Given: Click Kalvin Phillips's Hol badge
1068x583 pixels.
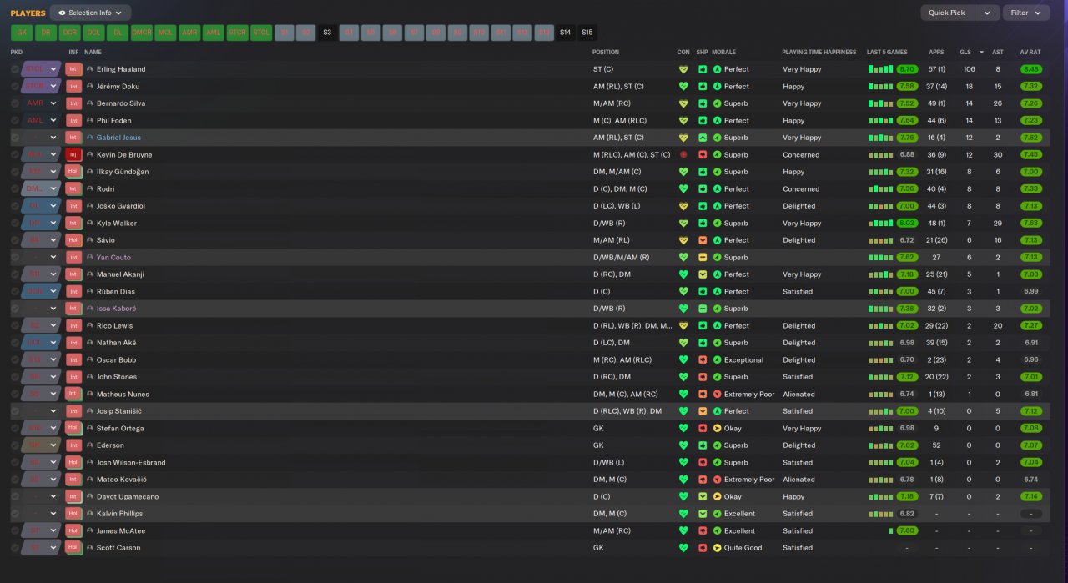Looking at the screenshot, I should pos(73,514).
